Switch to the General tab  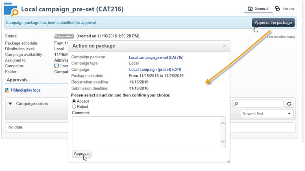pyautogui.click(x=258, y=9)
